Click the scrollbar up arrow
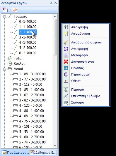 55,16
